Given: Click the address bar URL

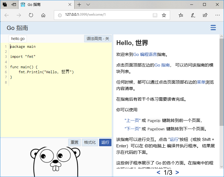Looking at the screenshot, I should pyautogui.click(x=85, y=15).
